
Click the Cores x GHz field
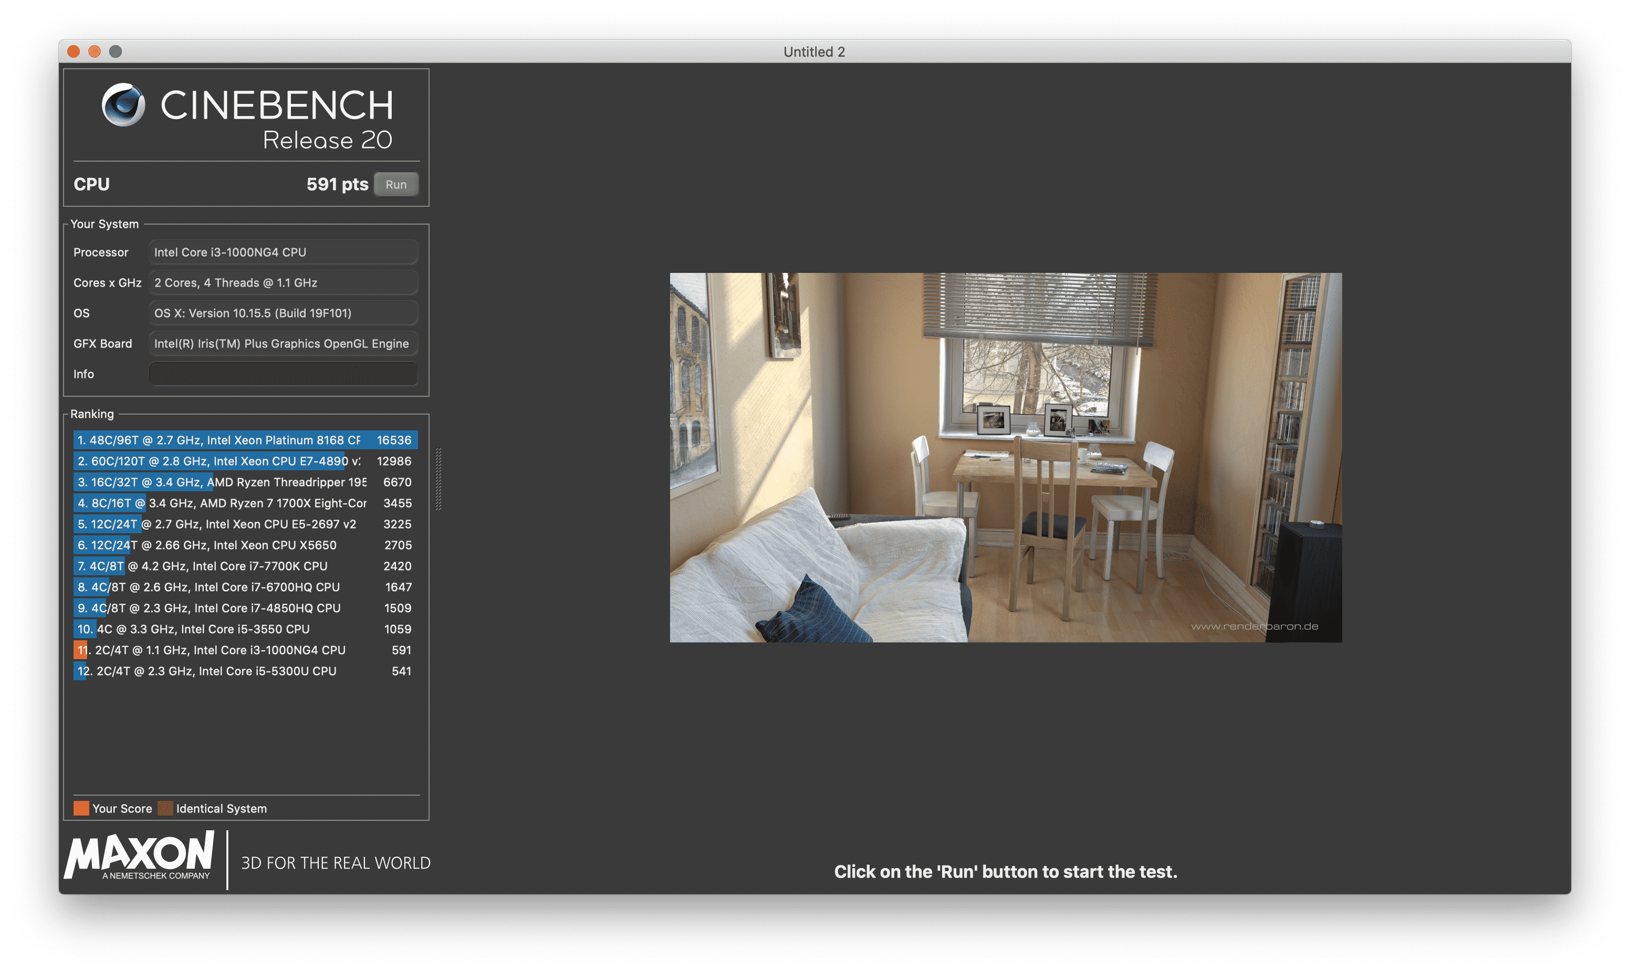(283, 282)
